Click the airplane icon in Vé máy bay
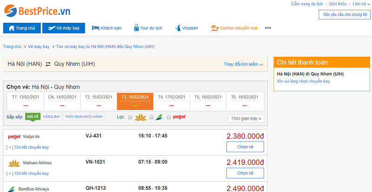Image resolution: width=372 pixels, height=192 pixels. pos(51,28)
